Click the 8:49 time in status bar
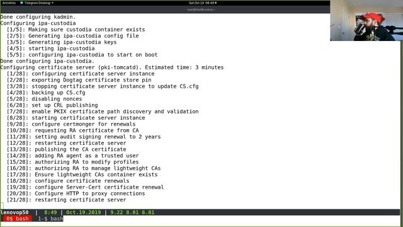 pyautogui.click(x=50, y=212)
